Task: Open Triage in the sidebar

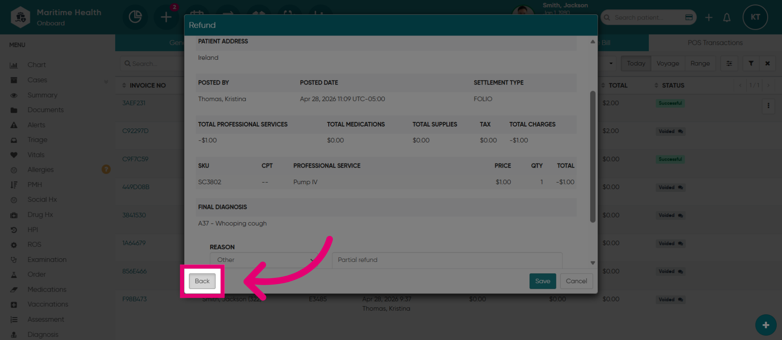Action: coord(37,140)
